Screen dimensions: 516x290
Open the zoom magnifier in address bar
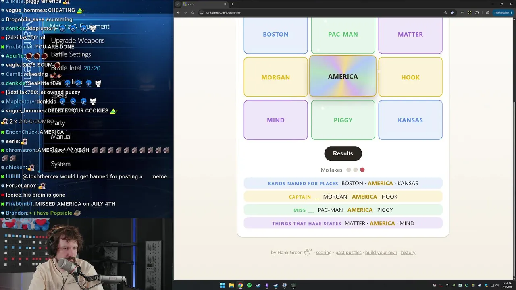click(x=445, y=12)
